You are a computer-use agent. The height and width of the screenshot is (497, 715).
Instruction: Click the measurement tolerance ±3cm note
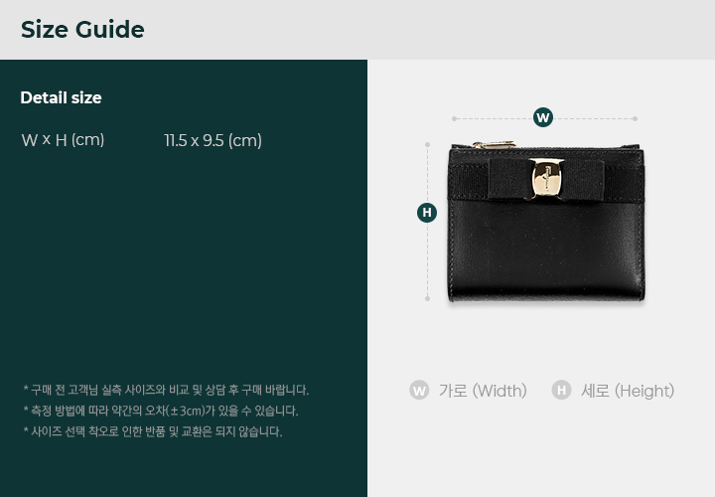coord(161,411)
